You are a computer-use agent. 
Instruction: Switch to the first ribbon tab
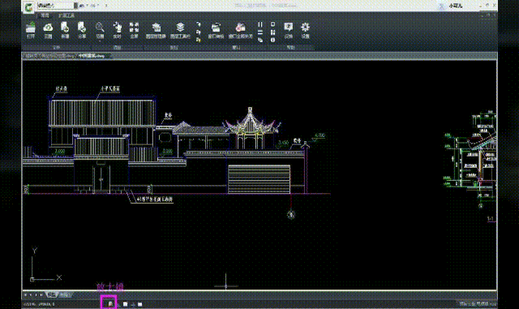tap(45, 15)
